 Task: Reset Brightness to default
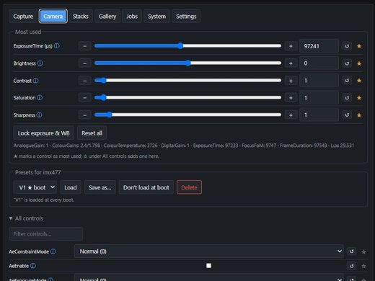pyautogui.click(x=347, y=63)
